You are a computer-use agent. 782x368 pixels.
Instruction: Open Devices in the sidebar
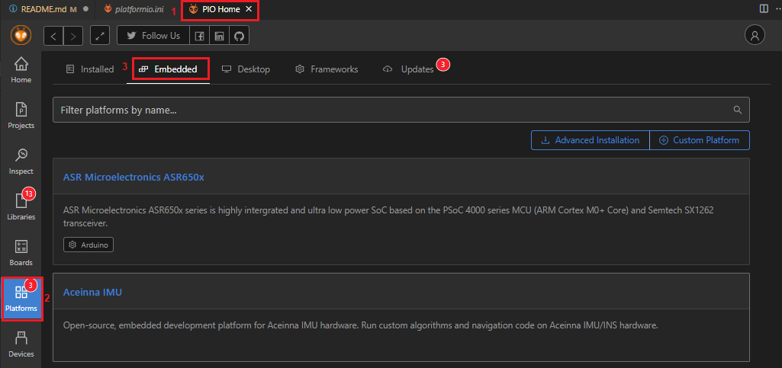(21, 344)
